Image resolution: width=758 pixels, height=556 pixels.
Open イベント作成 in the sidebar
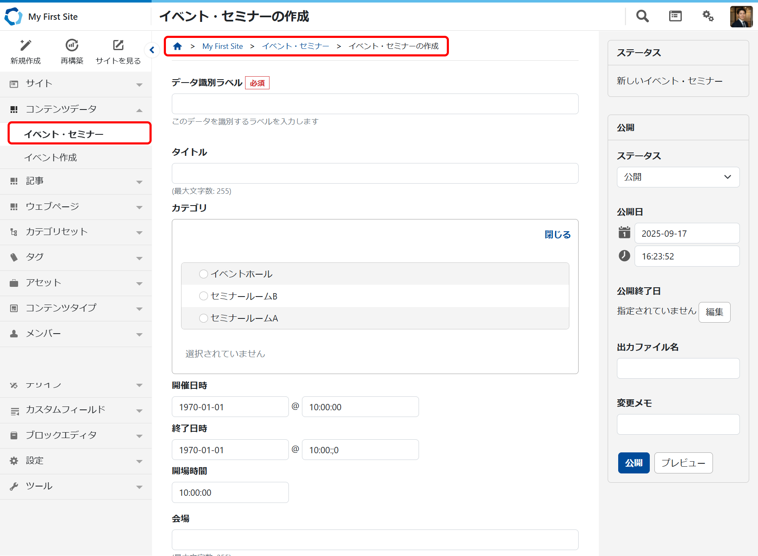point(51,158)
